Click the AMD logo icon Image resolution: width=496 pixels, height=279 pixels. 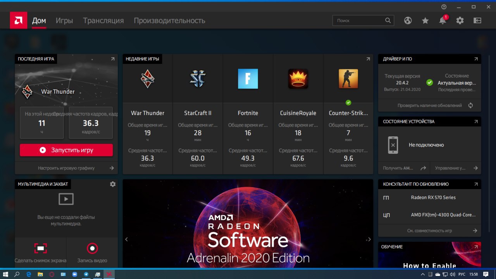point(19,20)
